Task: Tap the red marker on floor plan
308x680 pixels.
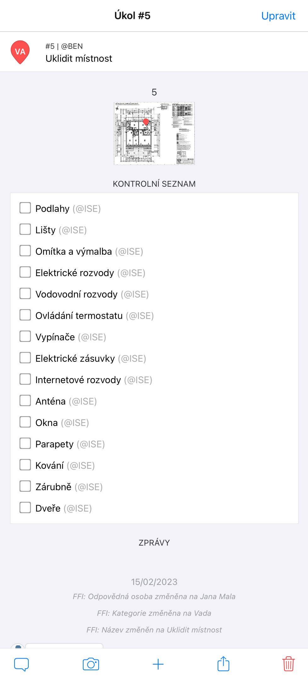Action: coord(146,122)
